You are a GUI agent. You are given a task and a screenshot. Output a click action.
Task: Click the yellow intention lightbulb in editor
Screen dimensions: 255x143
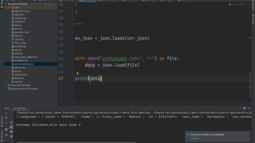(x=78, y=73)
